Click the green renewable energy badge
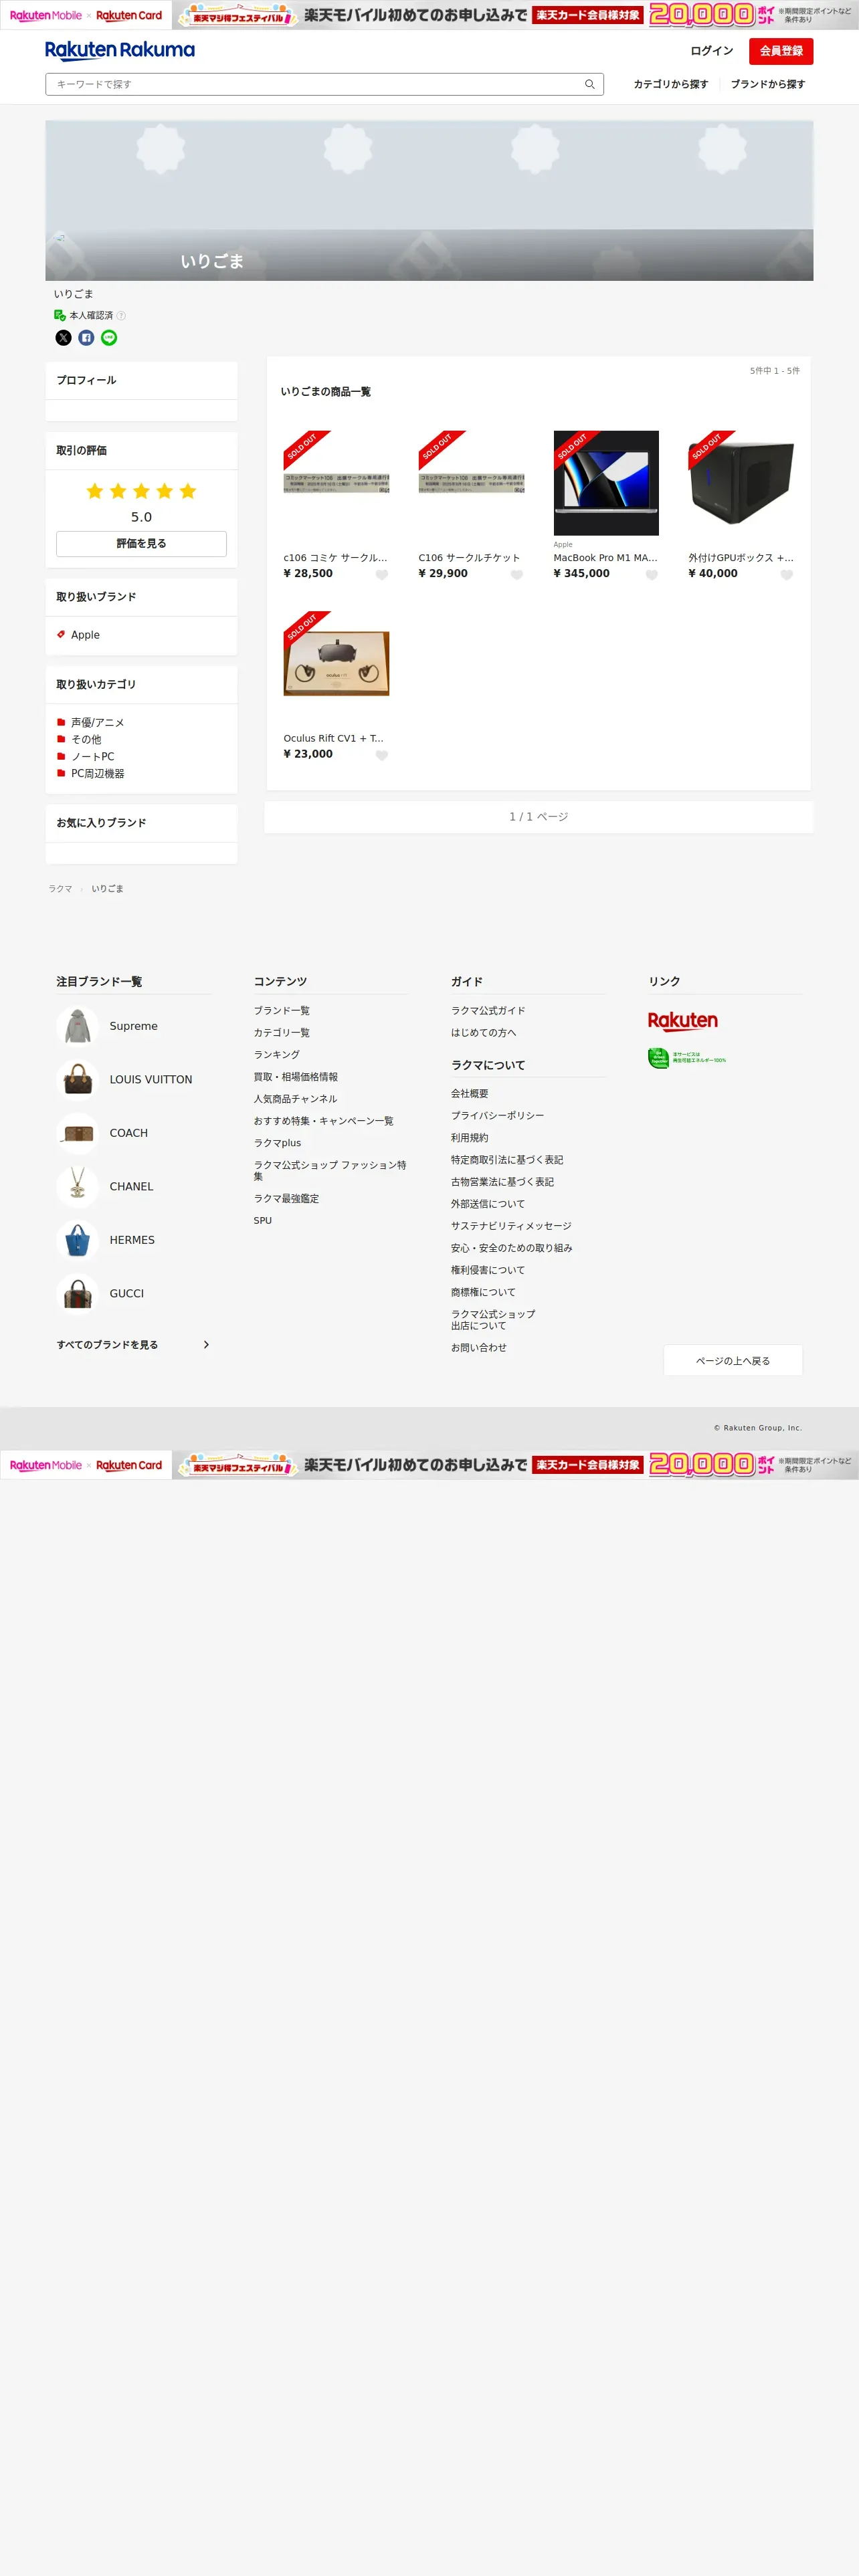Screen dimensions: 859x2576 pyautogui.click(x=687, y=1058)
